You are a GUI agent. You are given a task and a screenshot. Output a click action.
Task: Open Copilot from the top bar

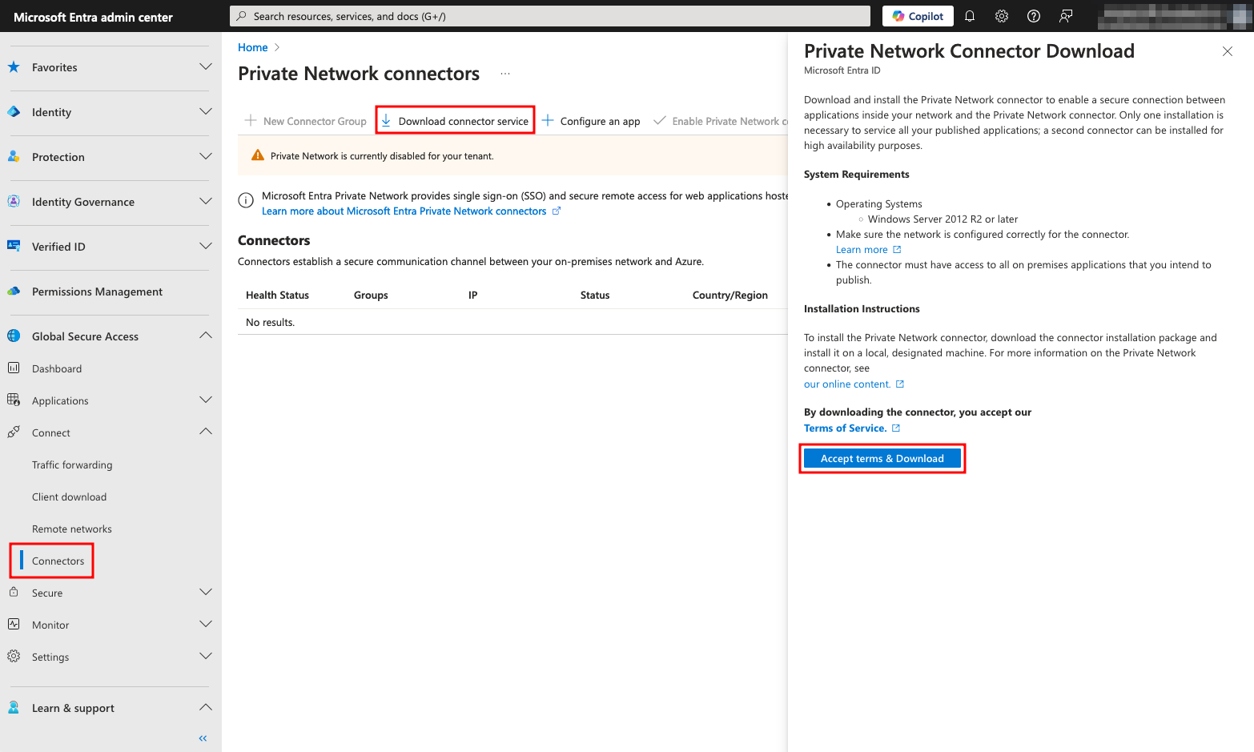tap(917, 16)
